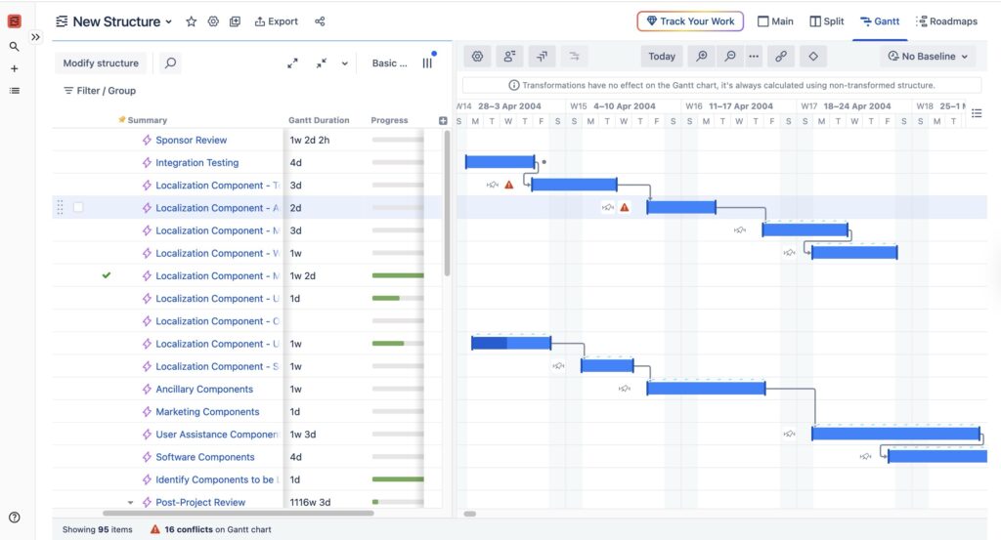Viewport: 1001px width, 540px height.
Task: Click the grid vertical scrollbar thumb
Action: [447, 203]
